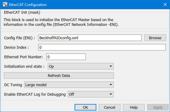Click the Config File (ENI) input field

90,38
